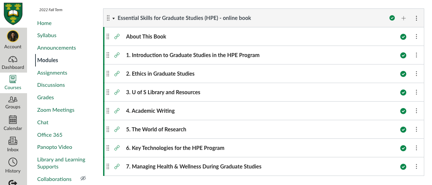Click the Groups icon in sidebar
Viewport: 432px width, 185px height.
(13, 99)
